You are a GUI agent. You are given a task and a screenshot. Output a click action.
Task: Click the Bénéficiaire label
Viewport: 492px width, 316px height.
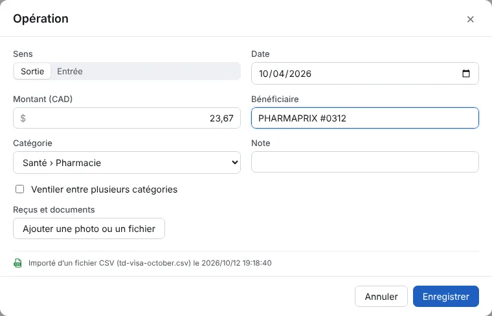275,99
